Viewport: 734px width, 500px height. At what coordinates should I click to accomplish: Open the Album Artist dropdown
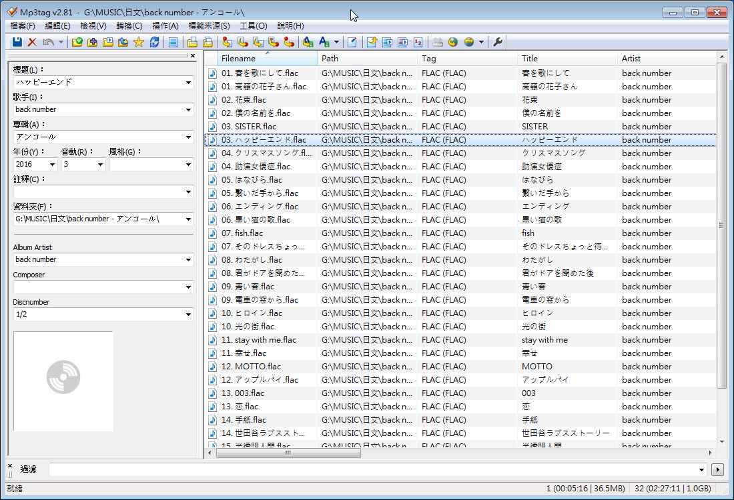coord(188,259)
